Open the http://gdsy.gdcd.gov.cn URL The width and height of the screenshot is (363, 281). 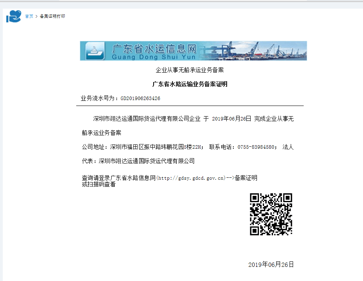click(191, 178)
